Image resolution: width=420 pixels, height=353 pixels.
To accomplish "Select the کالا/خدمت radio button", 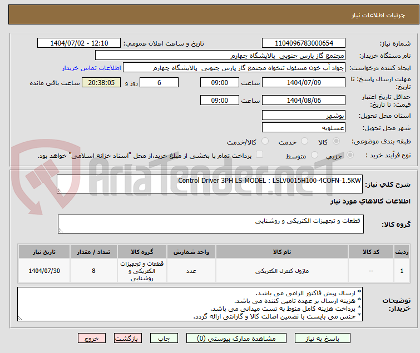I will [x=265, y=141].
